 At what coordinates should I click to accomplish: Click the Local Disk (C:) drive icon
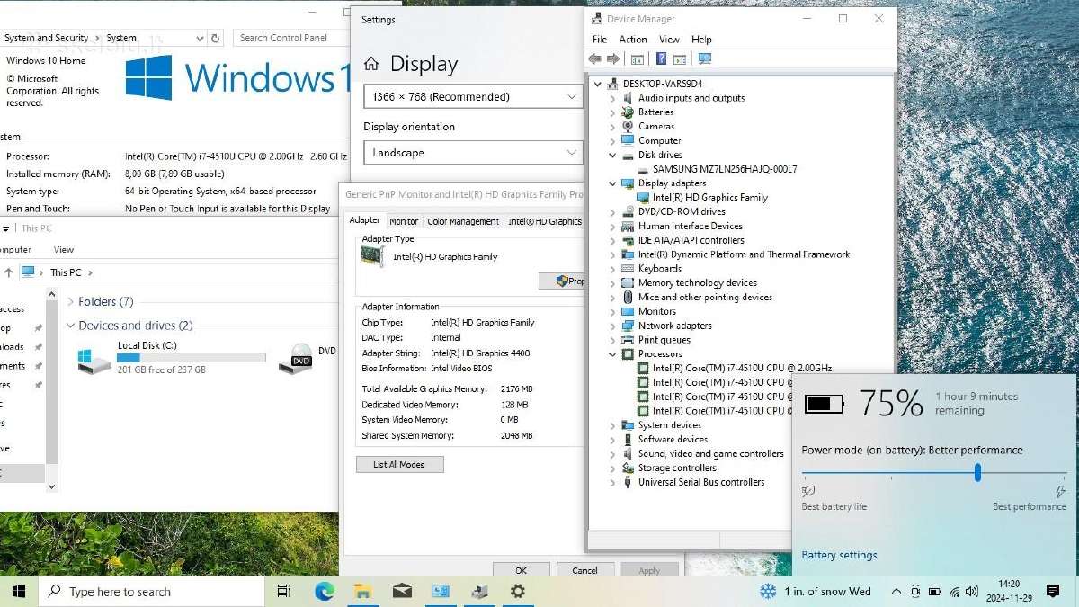coord(94,360)
